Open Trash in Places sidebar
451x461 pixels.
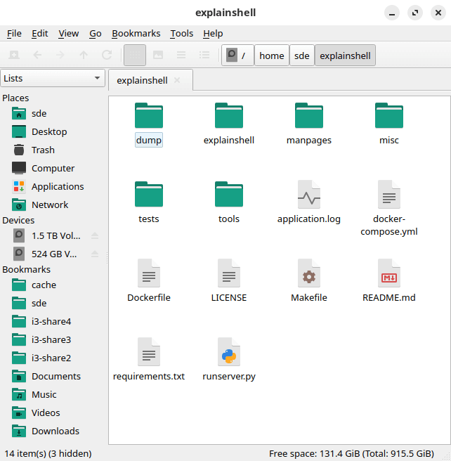coord(43,150)
